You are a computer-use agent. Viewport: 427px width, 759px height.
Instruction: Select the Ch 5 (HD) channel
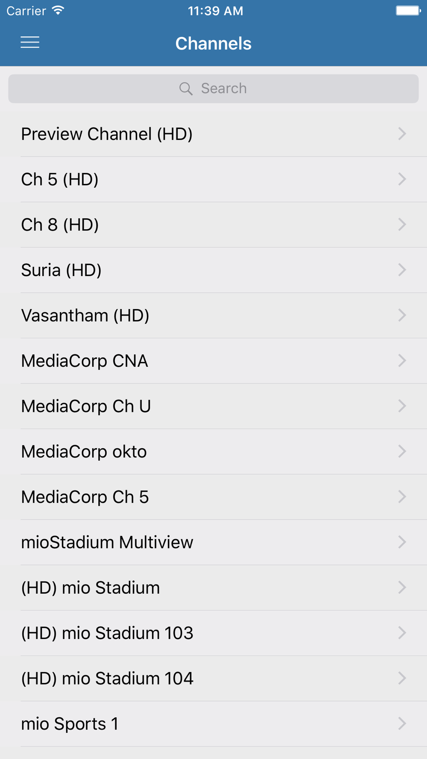click(x=60, y=179)
